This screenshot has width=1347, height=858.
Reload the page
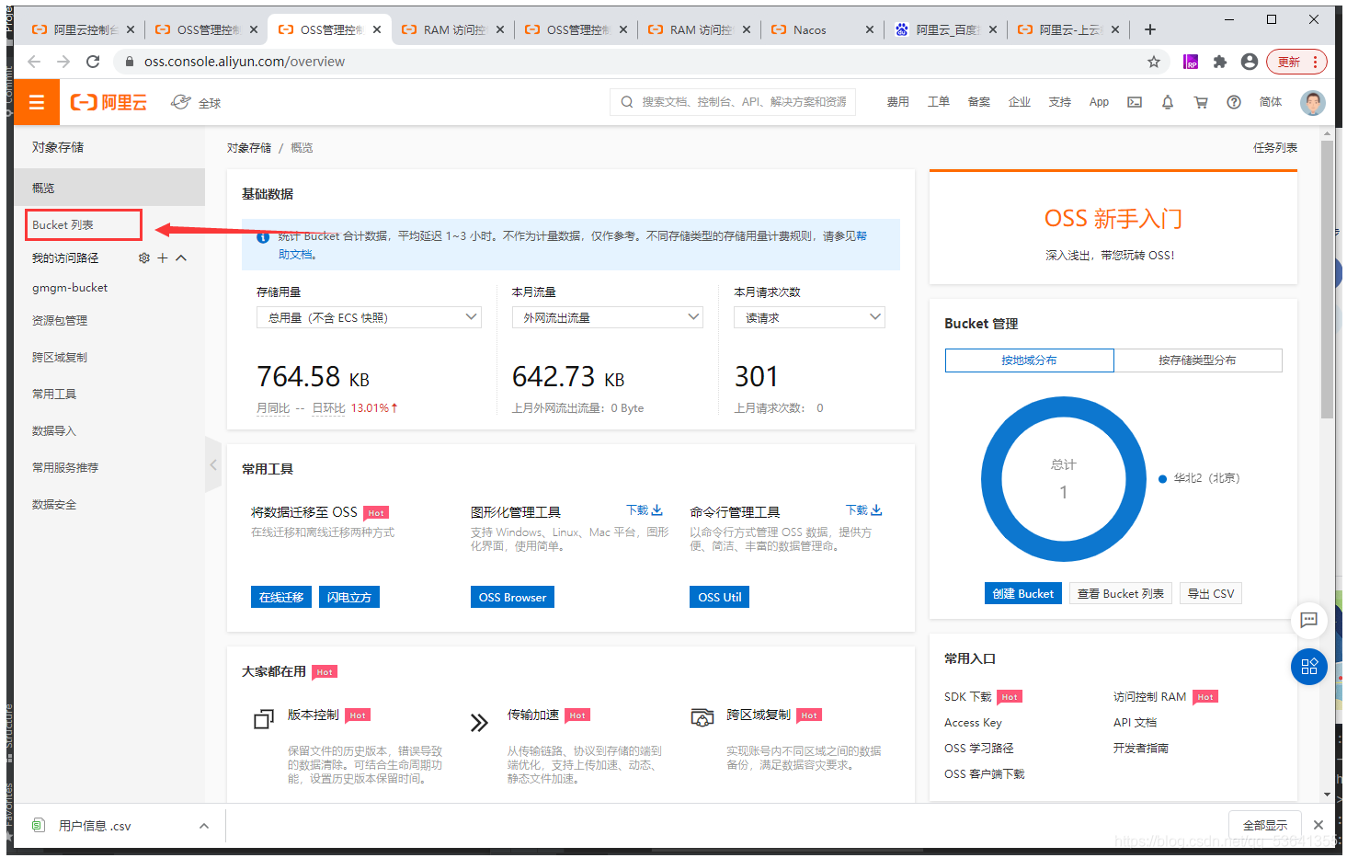(93, 62)
